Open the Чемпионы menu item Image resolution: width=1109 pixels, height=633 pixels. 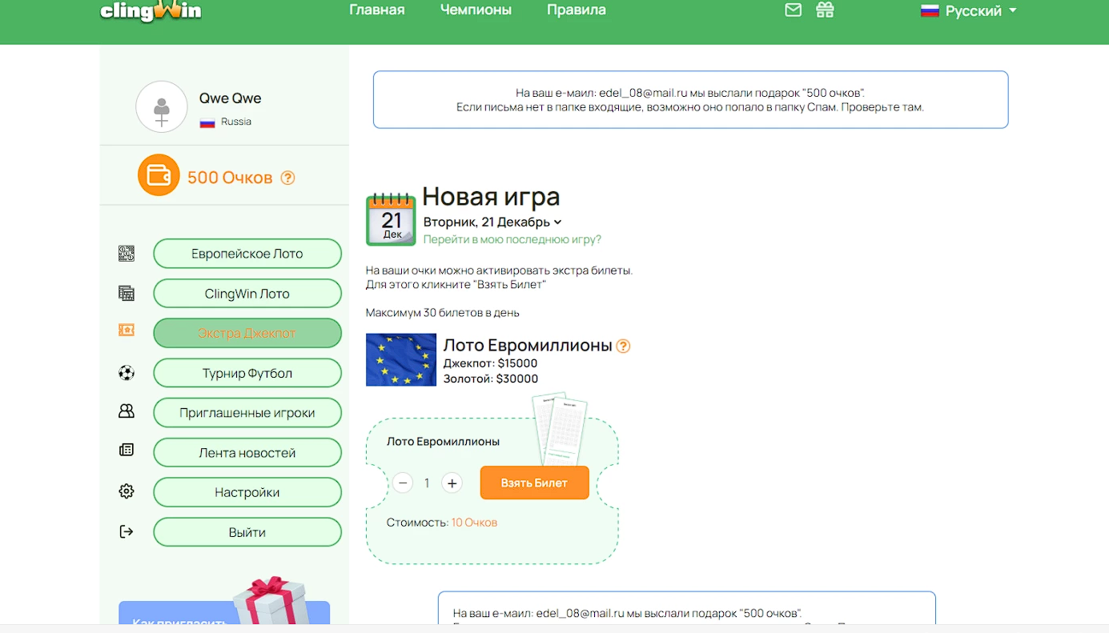[x=476, y=10]
